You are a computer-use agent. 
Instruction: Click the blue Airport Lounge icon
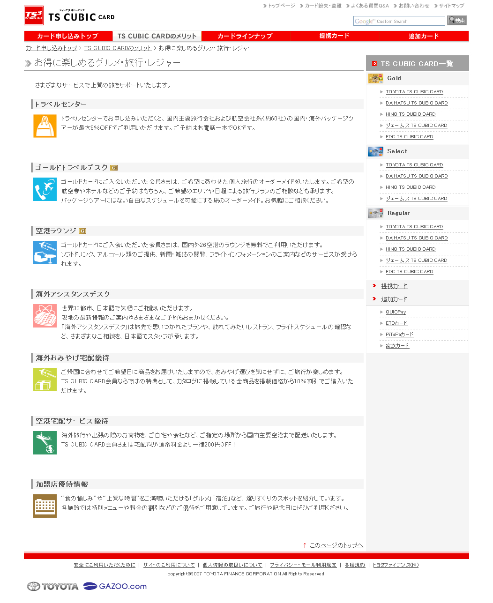point(45,253)
